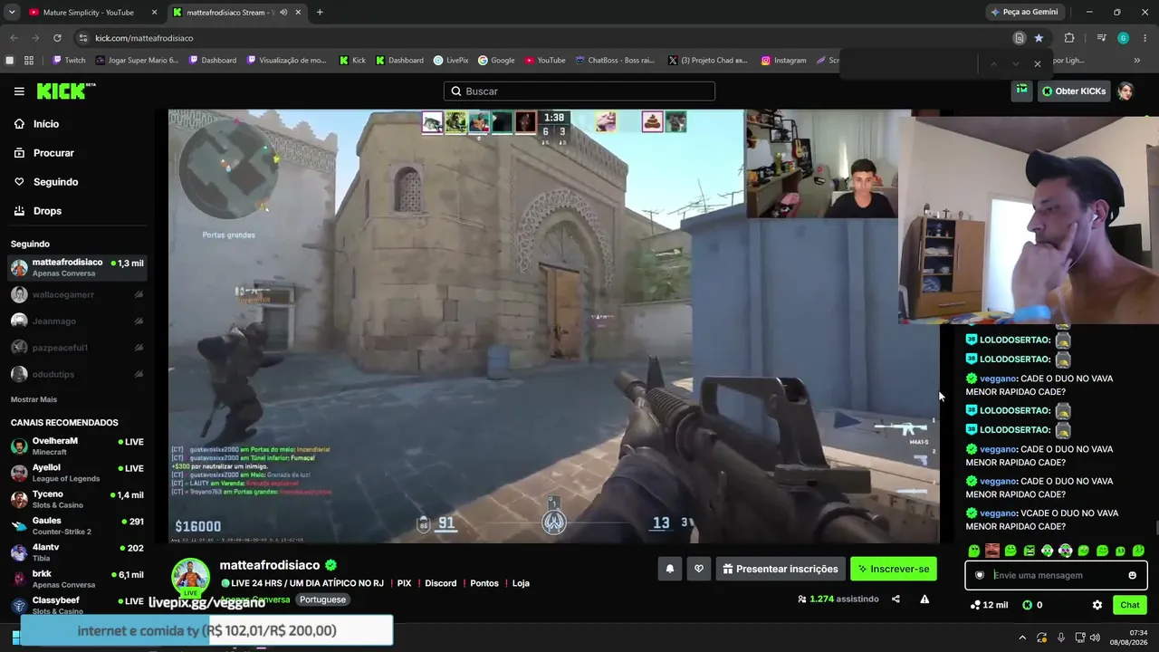
Task: Click the stream video player
Action: click(553, 326)
